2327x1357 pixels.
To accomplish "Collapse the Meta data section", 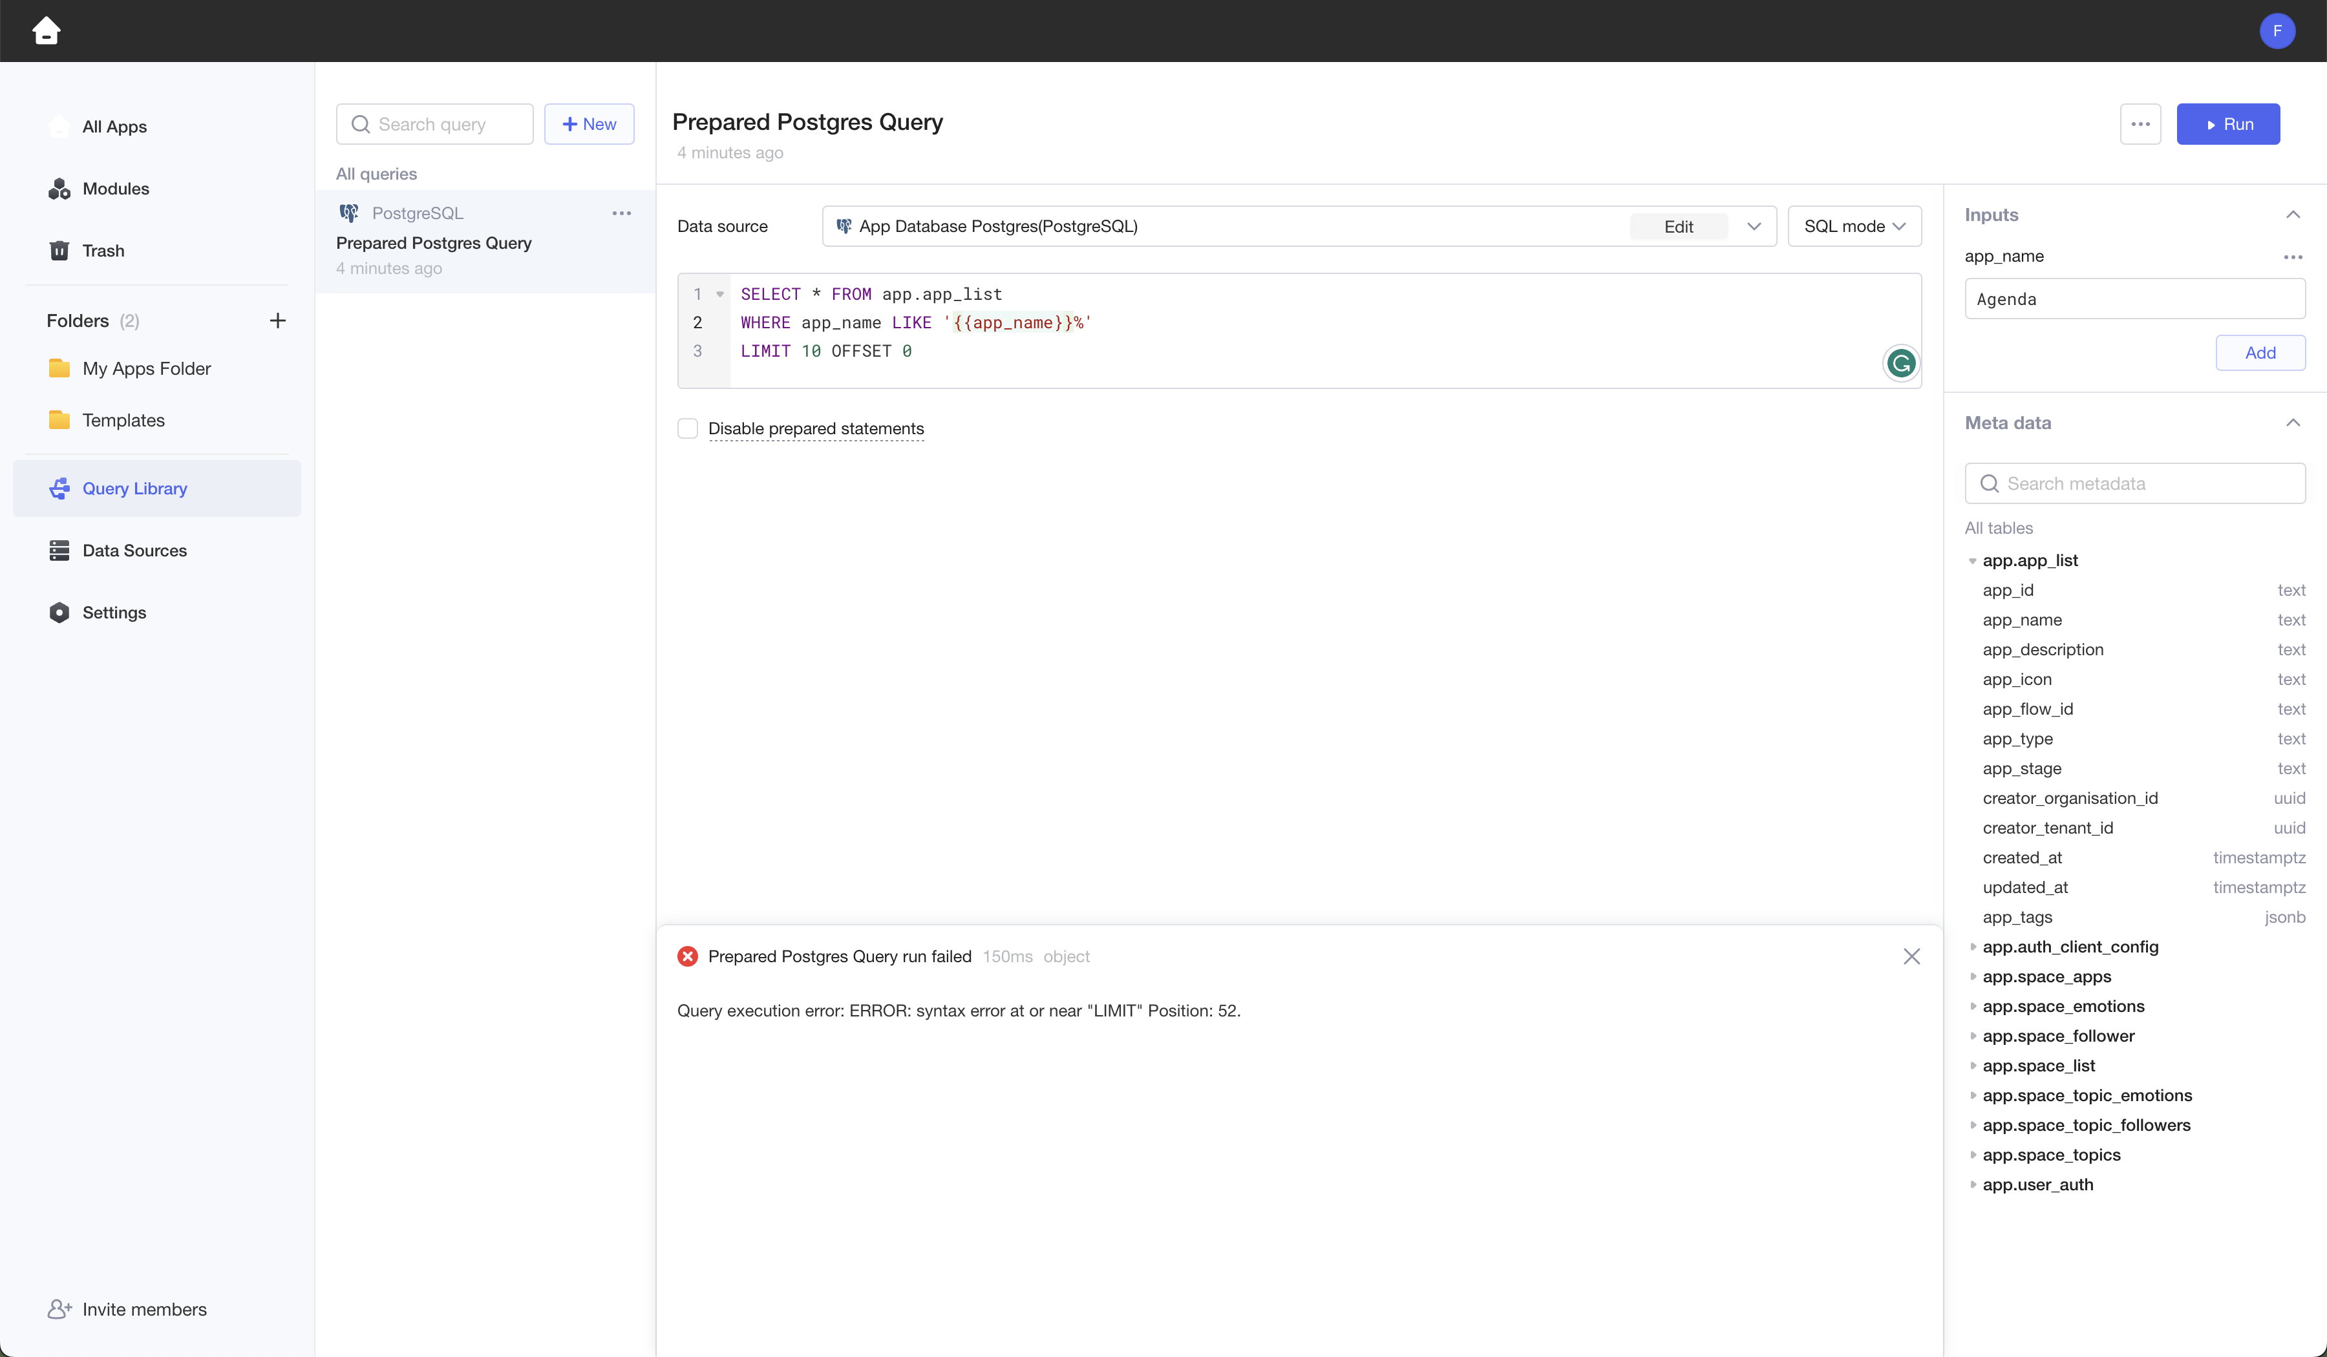I will click(2292, 423).
